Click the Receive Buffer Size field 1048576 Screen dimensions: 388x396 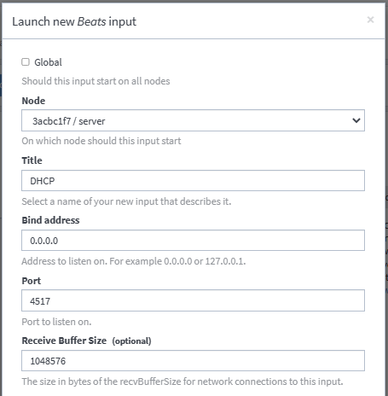tap(193, 361)
